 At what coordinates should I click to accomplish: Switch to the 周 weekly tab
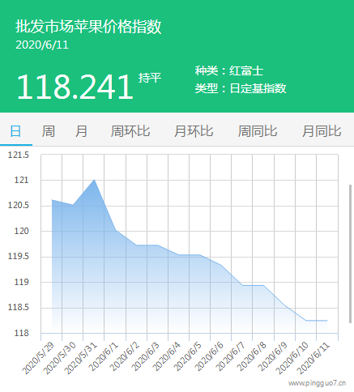[x=49, y=131]
